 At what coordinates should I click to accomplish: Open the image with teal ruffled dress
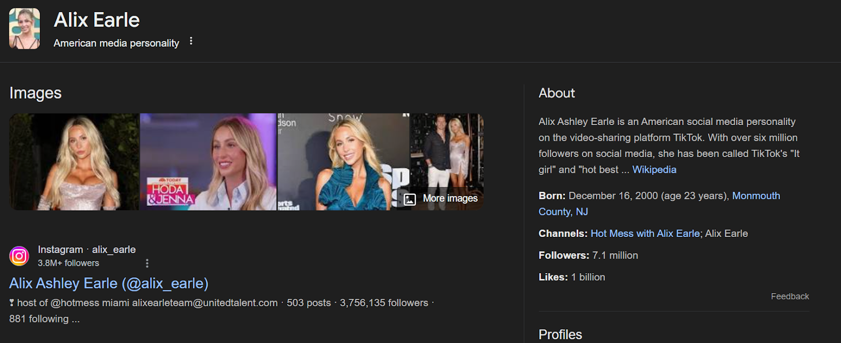[343, 162]
